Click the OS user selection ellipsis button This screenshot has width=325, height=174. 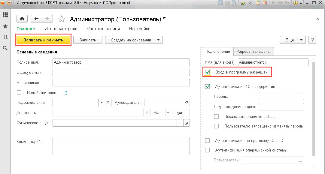(x=301, y=160)
